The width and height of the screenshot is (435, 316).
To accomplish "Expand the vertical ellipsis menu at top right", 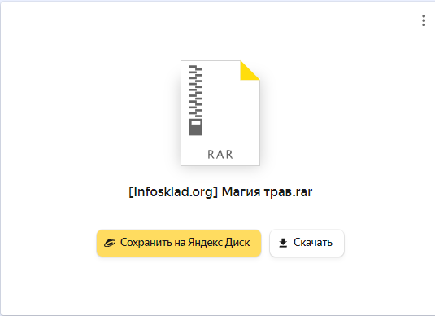I will coord(424,20).
